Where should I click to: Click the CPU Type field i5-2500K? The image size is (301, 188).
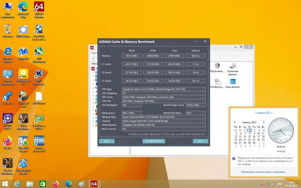[163, 89]
